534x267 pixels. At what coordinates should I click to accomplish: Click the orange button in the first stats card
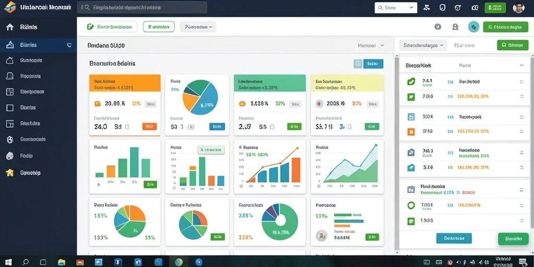click(x=150, y=127)
